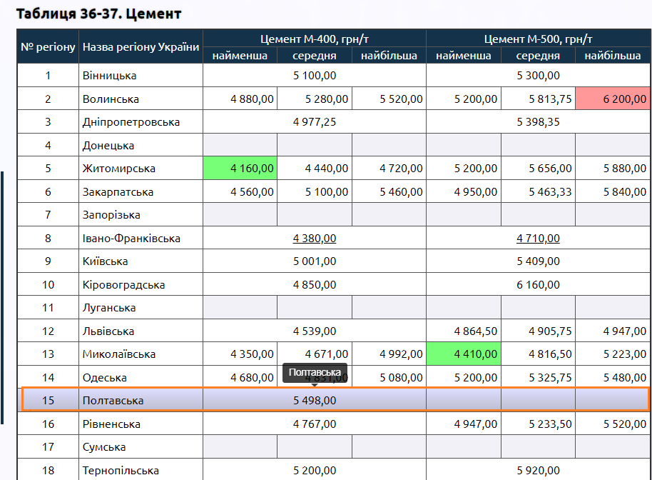Click the table title "Таблиця 36-37. Цемент"
652x480 pixels.
(98, 14)
